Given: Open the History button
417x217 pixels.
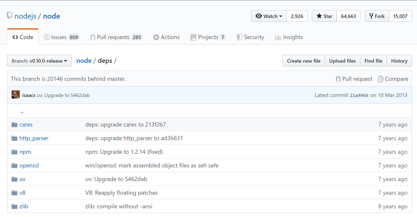Looking at the screenshot, I should click(x=399, y=61).
